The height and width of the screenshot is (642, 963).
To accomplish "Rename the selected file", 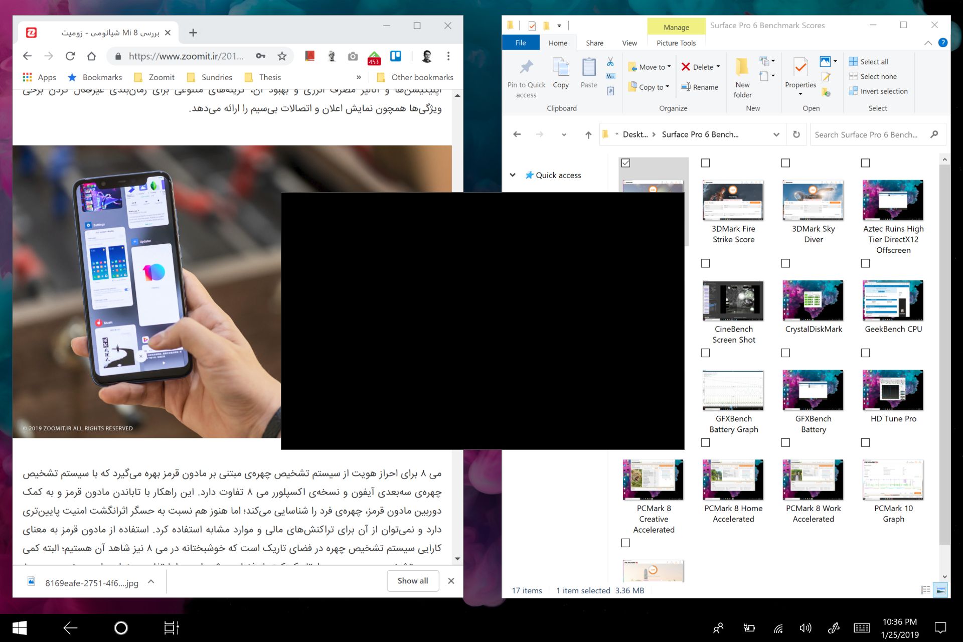I will click(700, 87).
